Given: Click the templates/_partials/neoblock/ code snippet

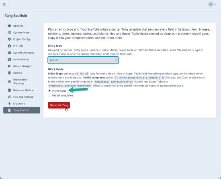Looking at the screenshot, I should coord(70,86).
